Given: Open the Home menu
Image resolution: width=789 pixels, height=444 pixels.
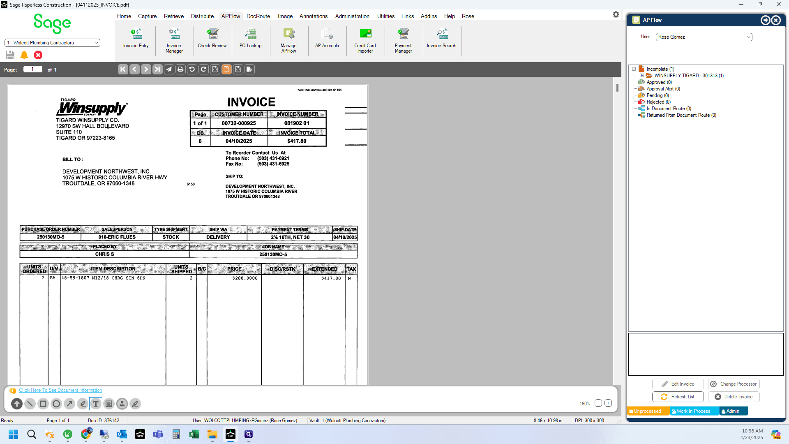Looking at the screenshot, I should point(124,16).
